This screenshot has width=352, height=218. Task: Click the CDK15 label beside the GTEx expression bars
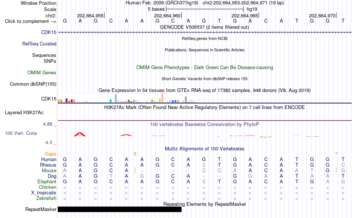click(x=49, y=99)
